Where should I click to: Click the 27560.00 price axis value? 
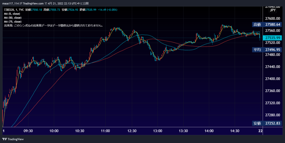(273, 31)
